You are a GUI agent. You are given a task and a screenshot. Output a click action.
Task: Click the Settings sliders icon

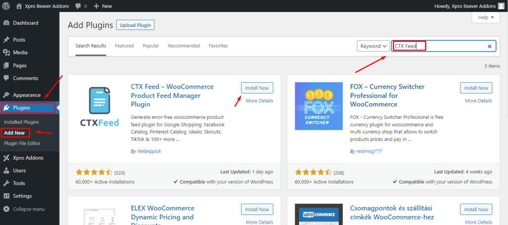point(6,196)
